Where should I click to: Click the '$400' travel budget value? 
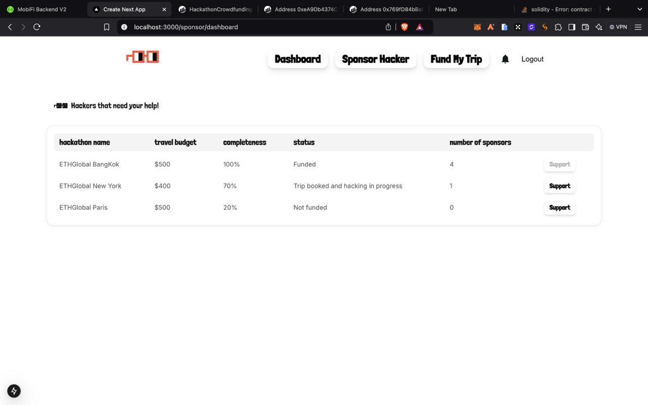(163, 186)
